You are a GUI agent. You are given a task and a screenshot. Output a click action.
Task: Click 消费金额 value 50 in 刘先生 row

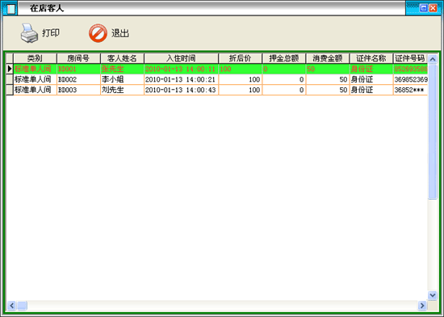pos(328,90)
